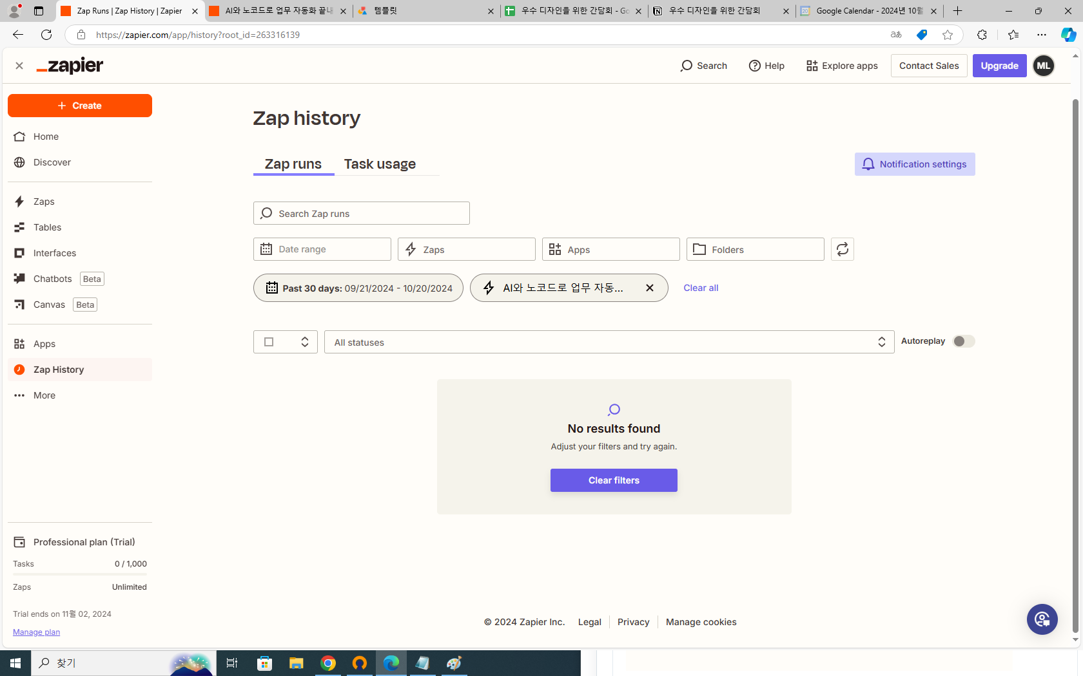Switch to the Task usage tab
This screenshot has width=1083, height=676.
pyautogui.click(x=380, y=164)
